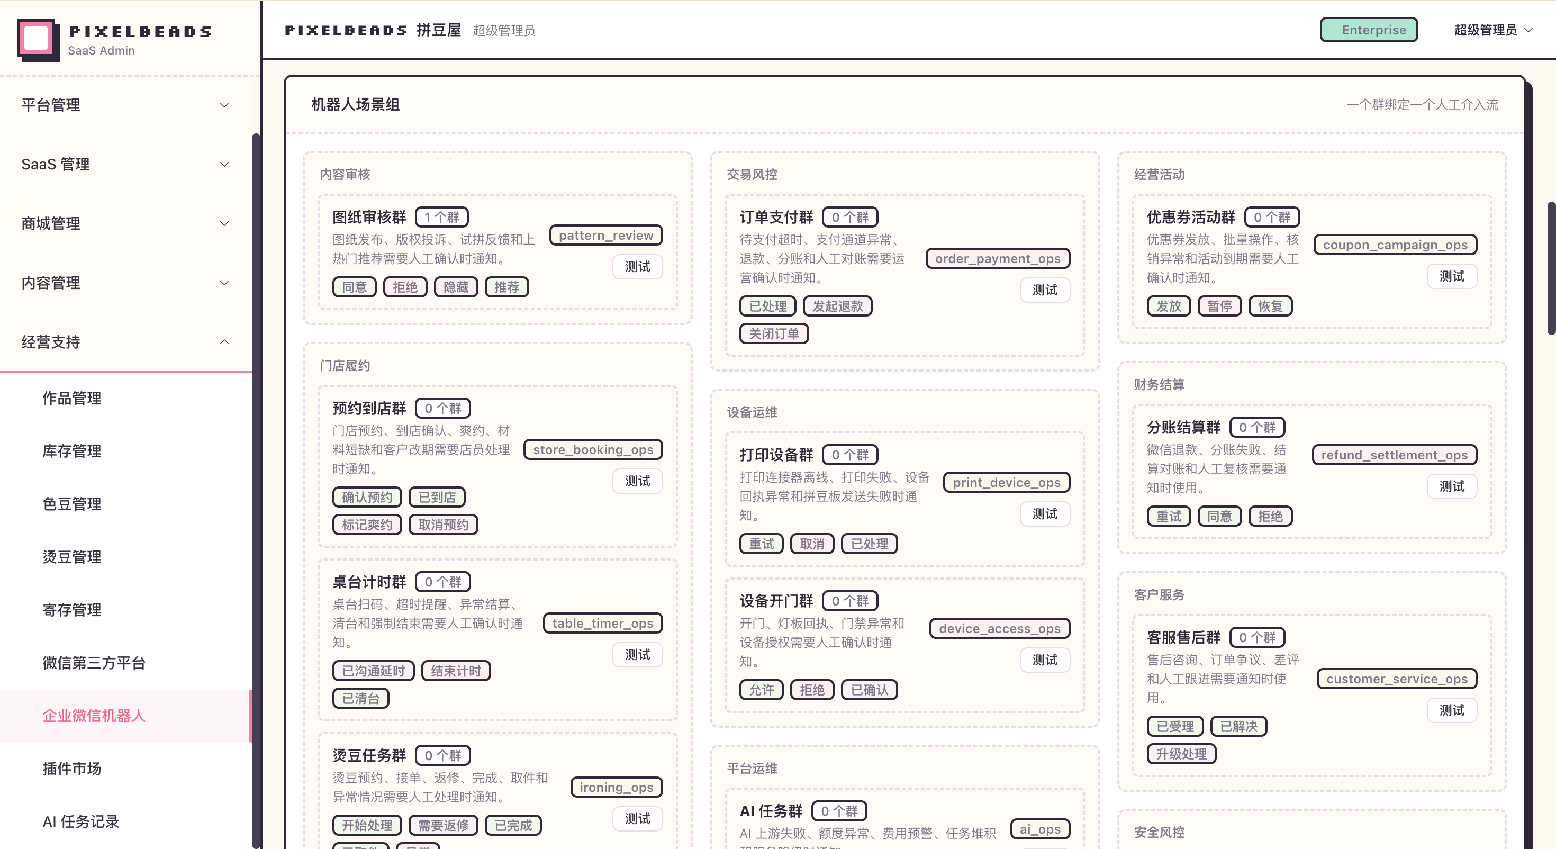1556x849 pixels.
Task: Click 测试 for 客服售后群
Action: pos(1452,710)
